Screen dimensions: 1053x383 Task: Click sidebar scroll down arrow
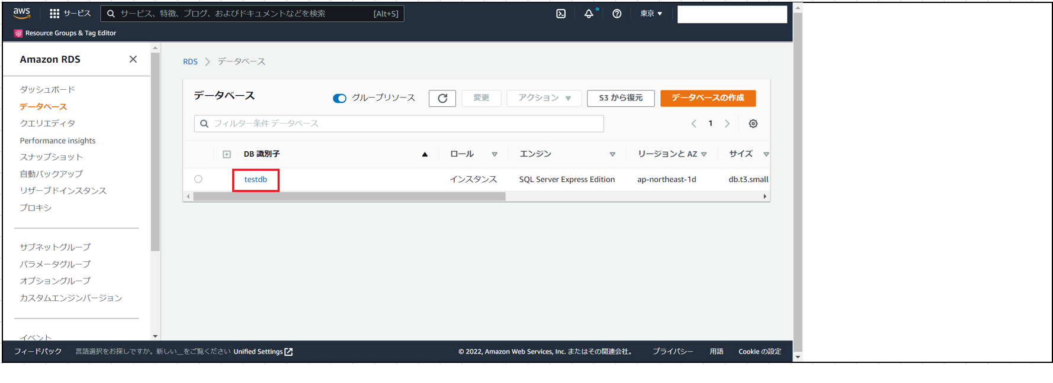tap(155, 336)
